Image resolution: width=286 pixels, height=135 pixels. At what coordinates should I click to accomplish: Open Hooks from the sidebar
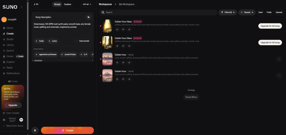click(x=8, y=56)
